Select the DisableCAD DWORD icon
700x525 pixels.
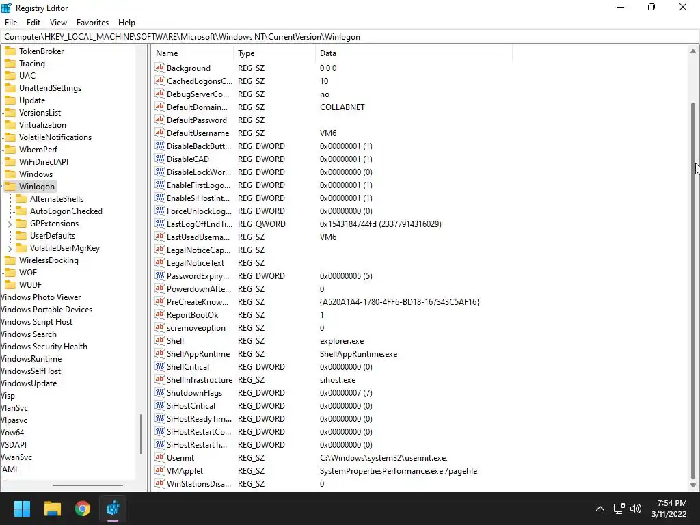pos(160,159)
